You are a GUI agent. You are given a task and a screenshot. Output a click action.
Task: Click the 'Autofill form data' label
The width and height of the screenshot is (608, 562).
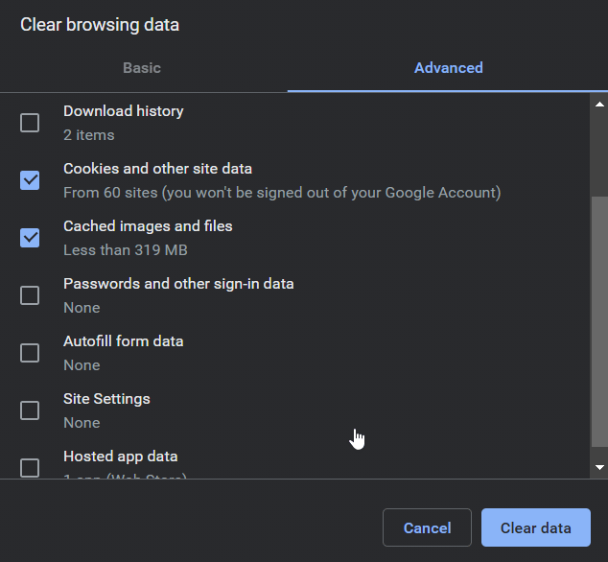pyautogui.click(x=123, y=341)
